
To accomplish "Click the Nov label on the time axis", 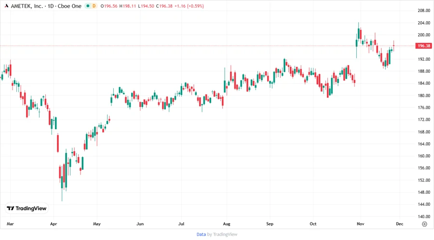I will (x=360, y=224).
